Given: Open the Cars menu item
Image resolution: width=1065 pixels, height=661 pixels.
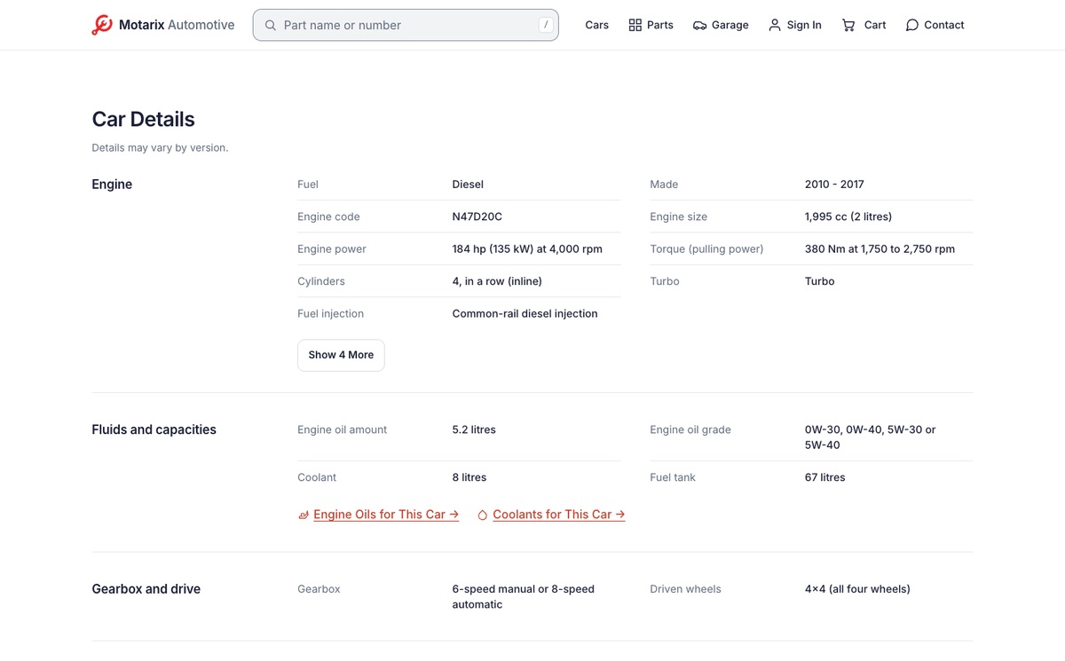Looking at the screenshot, I should pos(597,25).
